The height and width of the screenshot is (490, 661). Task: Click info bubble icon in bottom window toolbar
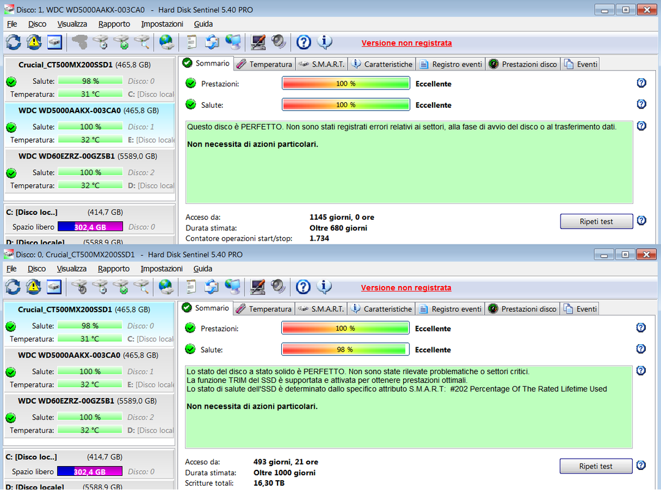point(323,287)
